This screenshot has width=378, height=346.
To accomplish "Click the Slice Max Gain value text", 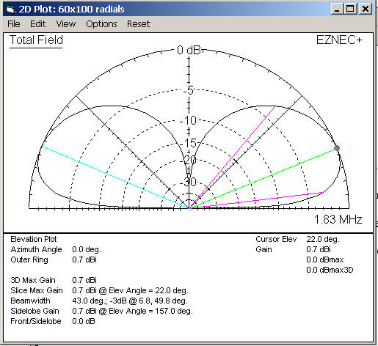I will coord(130,290).
